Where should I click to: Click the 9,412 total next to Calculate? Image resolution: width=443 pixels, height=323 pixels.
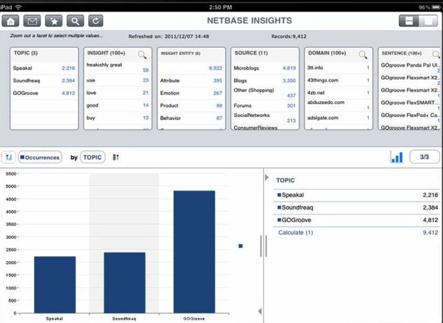430,232
